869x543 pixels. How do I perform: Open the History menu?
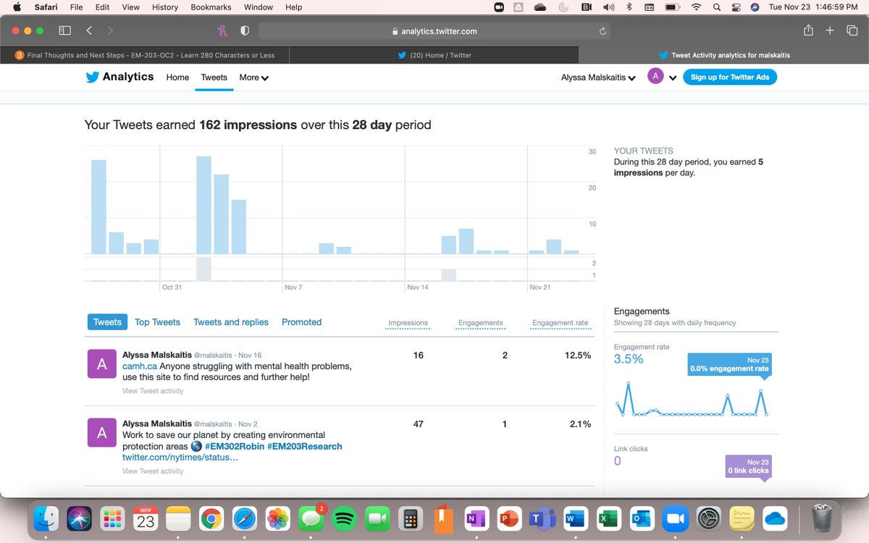point(165,7)
